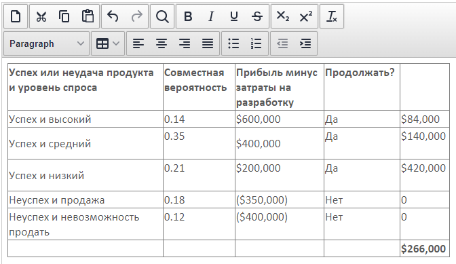Increase indent of paragraph
The width and height of the screenshot is (456, 264).
pyautogui.click(x=305, y=43)
